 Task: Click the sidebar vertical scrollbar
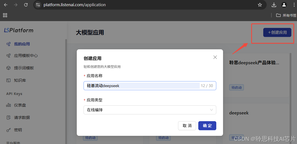[66, 91]
